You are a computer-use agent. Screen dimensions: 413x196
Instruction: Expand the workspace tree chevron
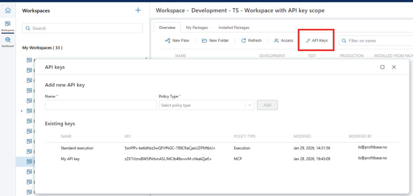[21, 111]
